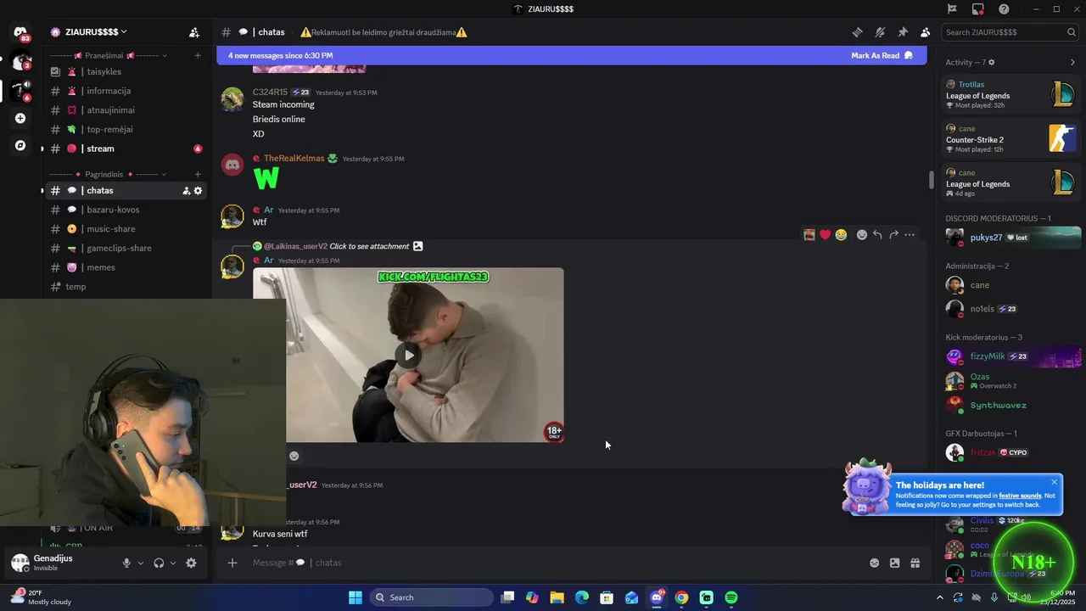This screenshot has width=1086, height=611.
Task: Open the top-remėjai channel
Action: [x=126, y=129]
